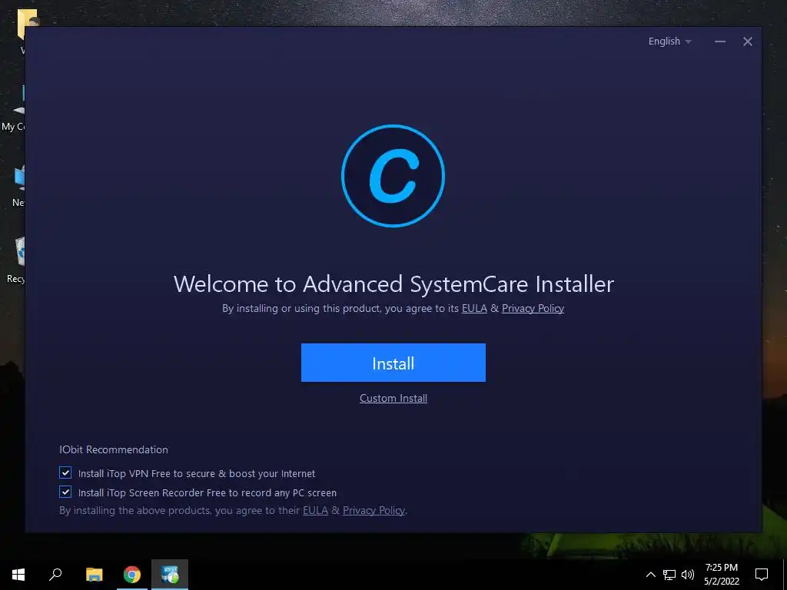Close the Advanced SystemCare installer
The height and width of the screenshot is (590, 787).
tap(747, 41)
